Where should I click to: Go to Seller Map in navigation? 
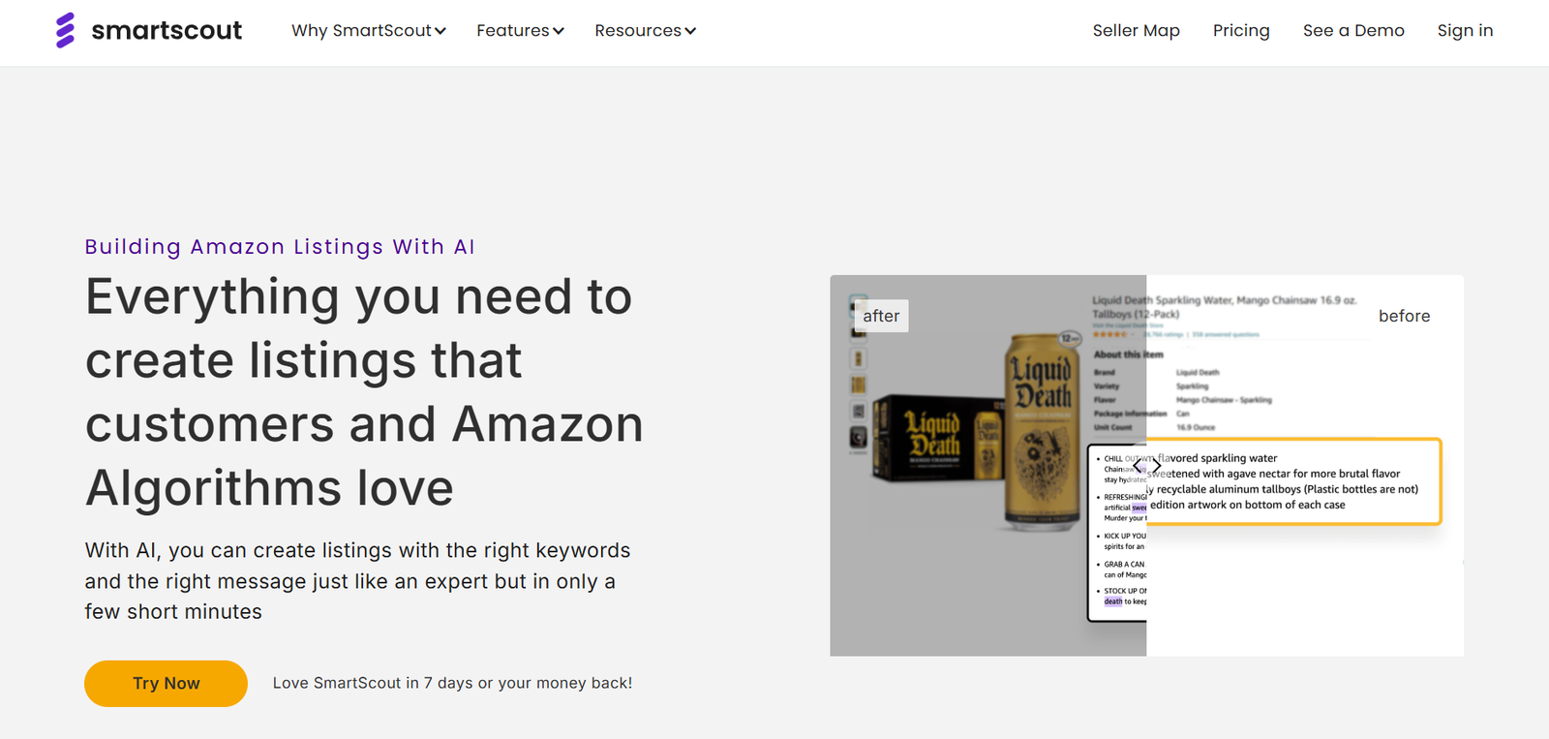click(x=1136, y=31)
